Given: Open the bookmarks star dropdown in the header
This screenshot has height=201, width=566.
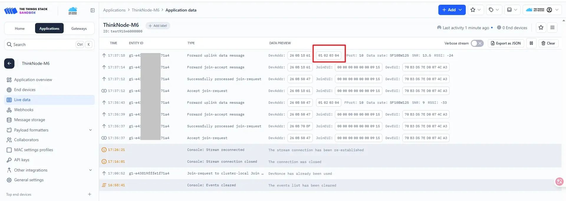Looking at the screenshot, I should coord(475,10).
